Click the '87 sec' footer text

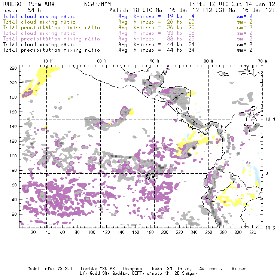coord(239,269)
